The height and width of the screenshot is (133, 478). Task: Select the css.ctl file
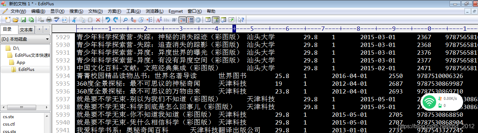click(x=9, y=124)
